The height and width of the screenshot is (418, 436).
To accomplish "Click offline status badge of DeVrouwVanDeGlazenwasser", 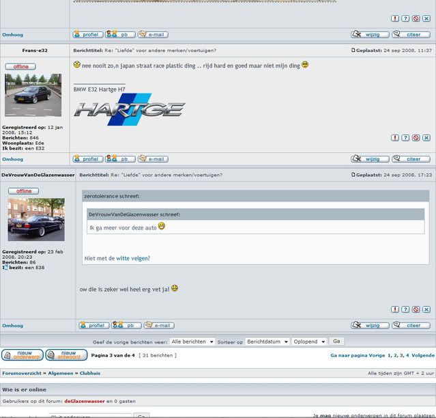I will (x=24, y=191).
